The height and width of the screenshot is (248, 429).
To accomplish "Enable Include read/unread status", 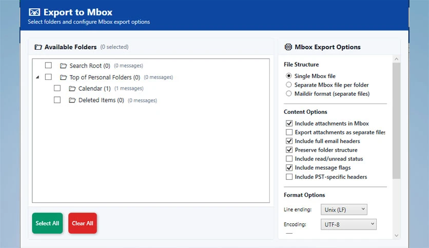I will point(289,159).
